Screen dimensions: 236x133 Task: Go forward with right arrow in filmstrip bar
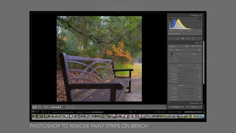coord(49,112)
